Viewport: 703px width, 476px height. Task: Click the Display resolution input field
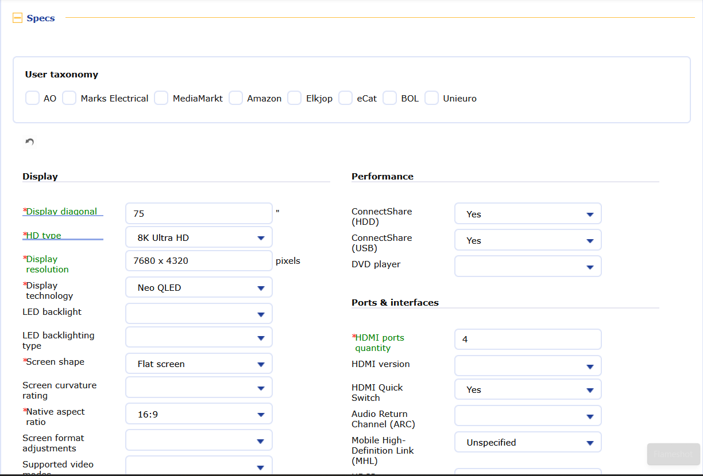click(x=199, y=261)
